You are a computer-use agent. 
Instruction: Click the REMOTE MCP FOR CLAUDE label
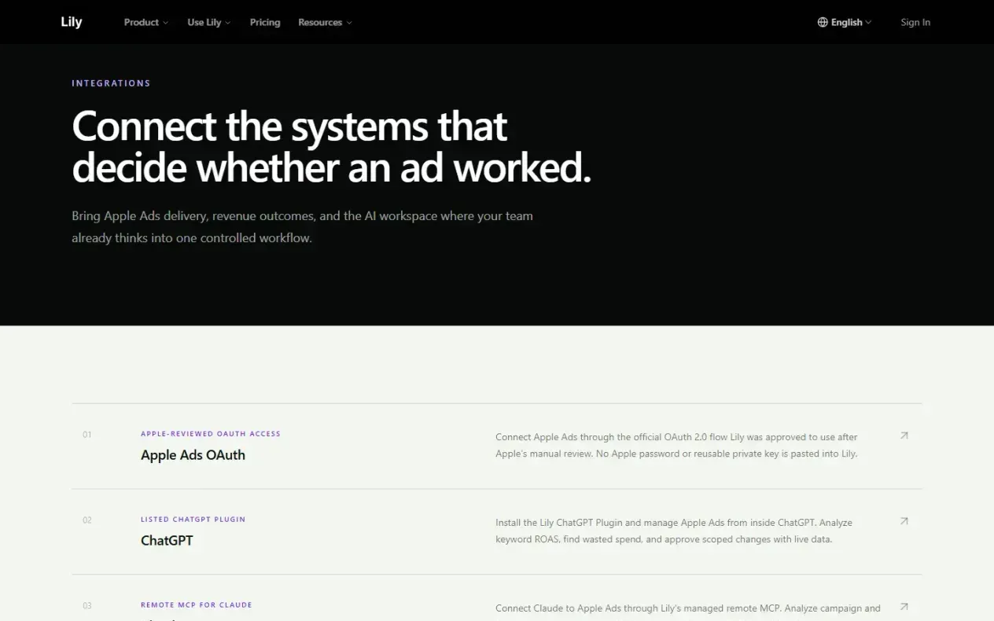point(197,605)
